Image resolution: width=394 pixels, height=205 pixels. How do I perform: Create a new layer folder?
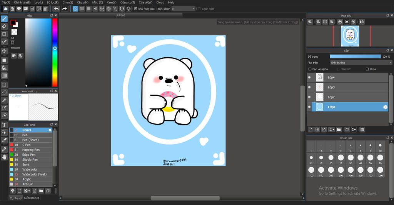coord(339,130)
